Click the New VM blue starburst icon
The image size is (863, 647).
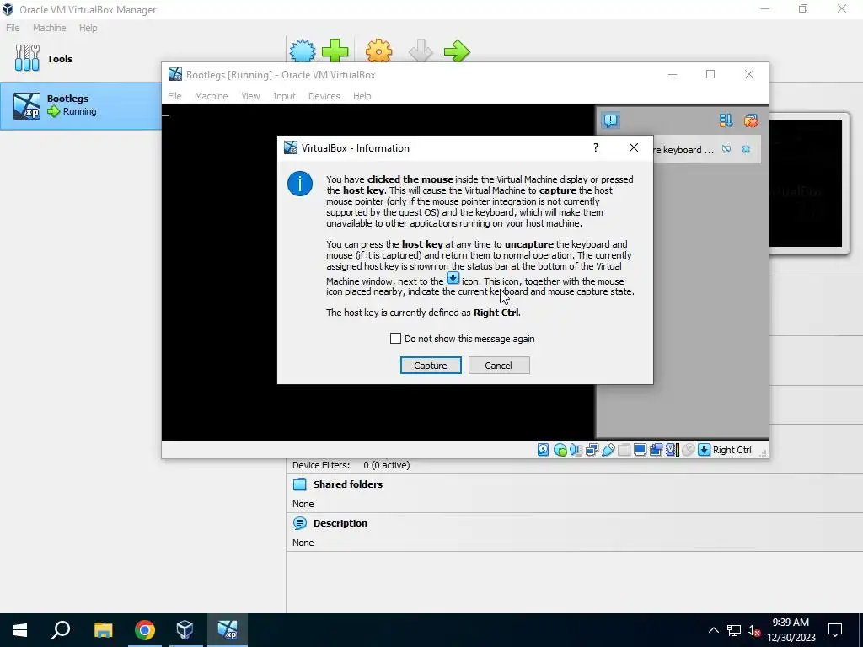pos(303,51)
